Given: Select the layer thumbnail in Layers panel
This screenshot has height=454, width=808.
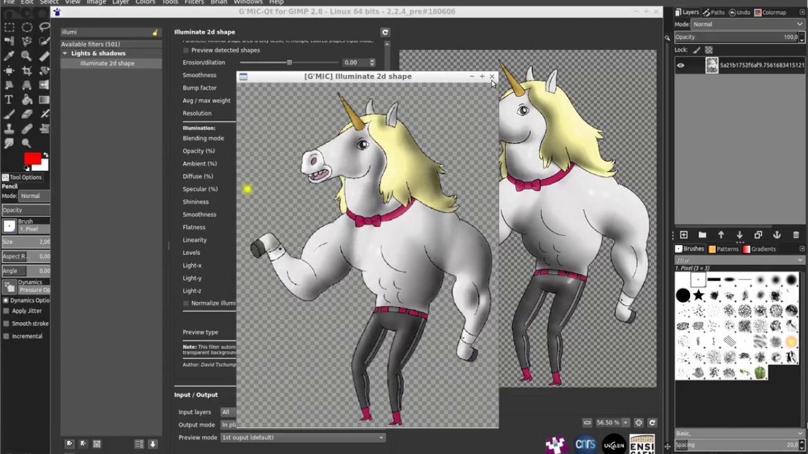Looking at the screenshot, I should (712, 65).
